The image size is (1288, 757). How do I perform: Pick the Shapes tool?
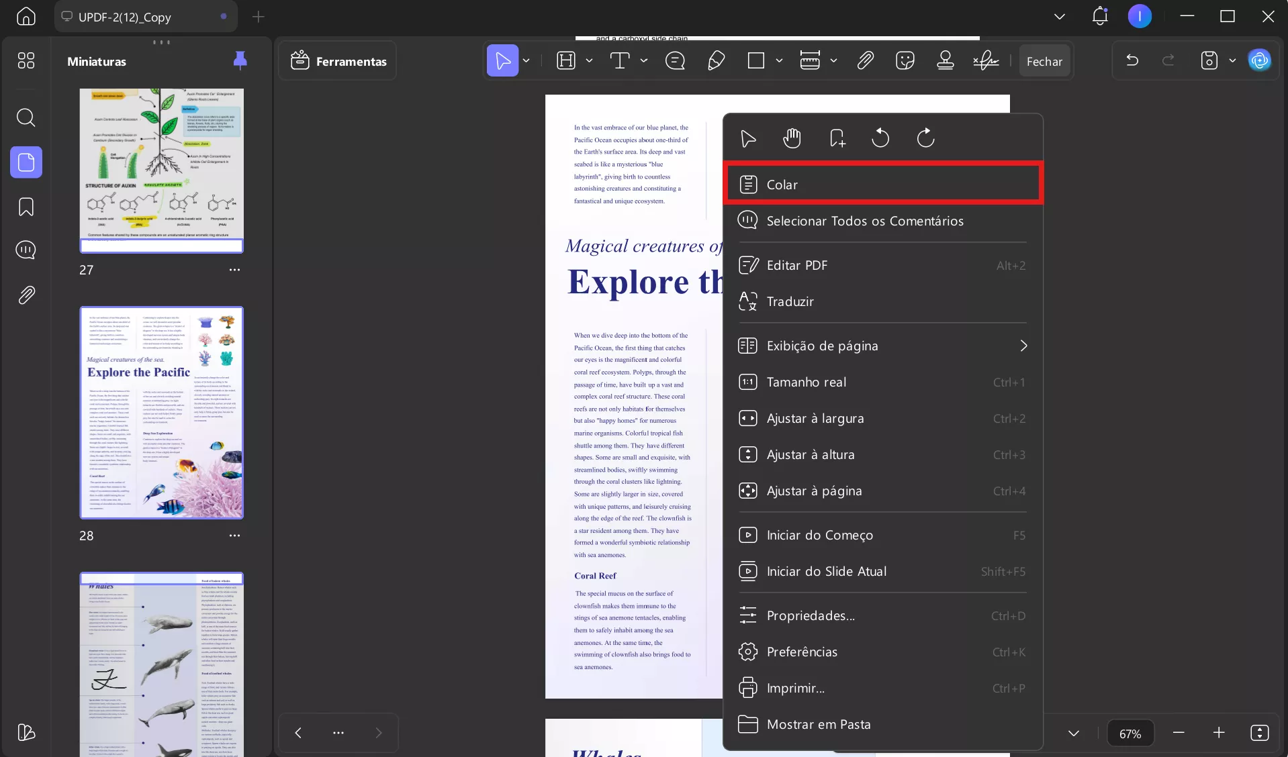757,60
